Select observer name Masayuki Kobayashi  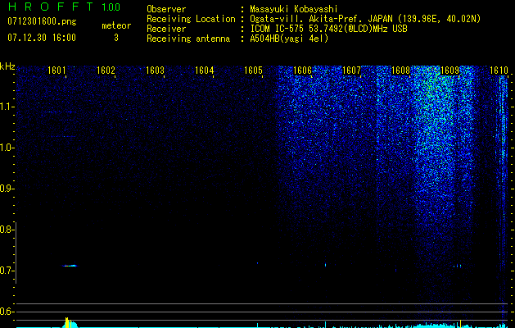tap(294, 9)
